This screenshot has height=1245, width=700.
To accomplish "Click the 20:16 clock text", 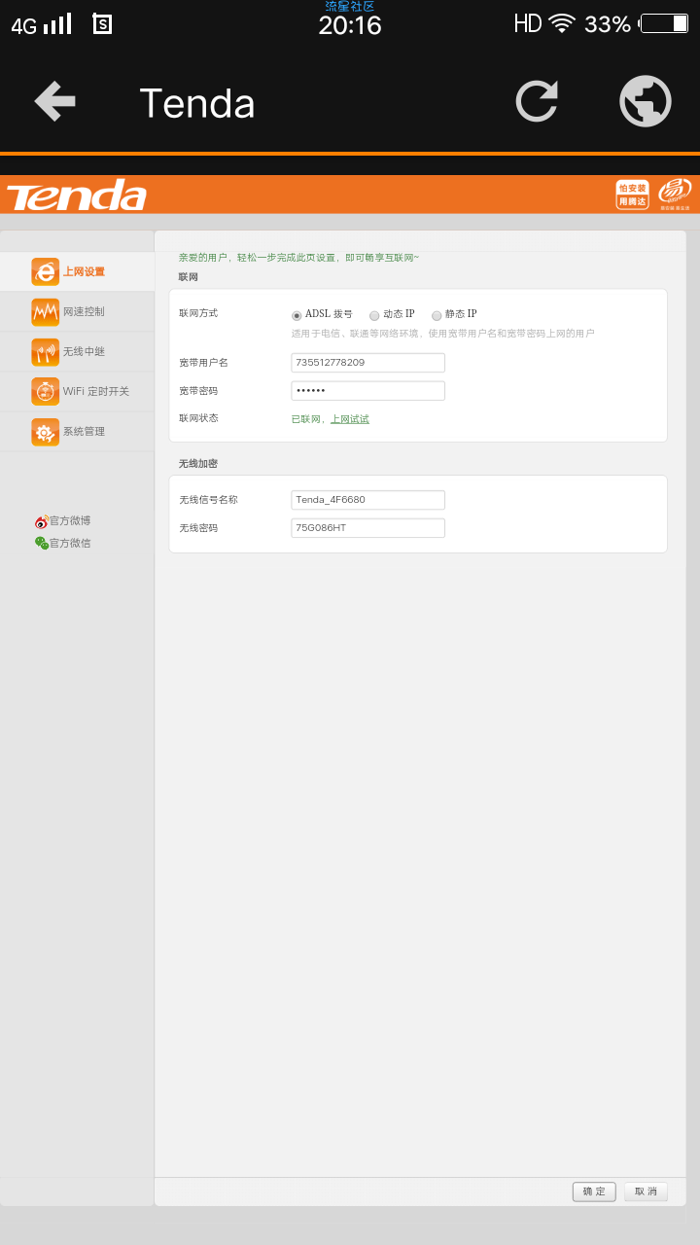I will 350,25.
